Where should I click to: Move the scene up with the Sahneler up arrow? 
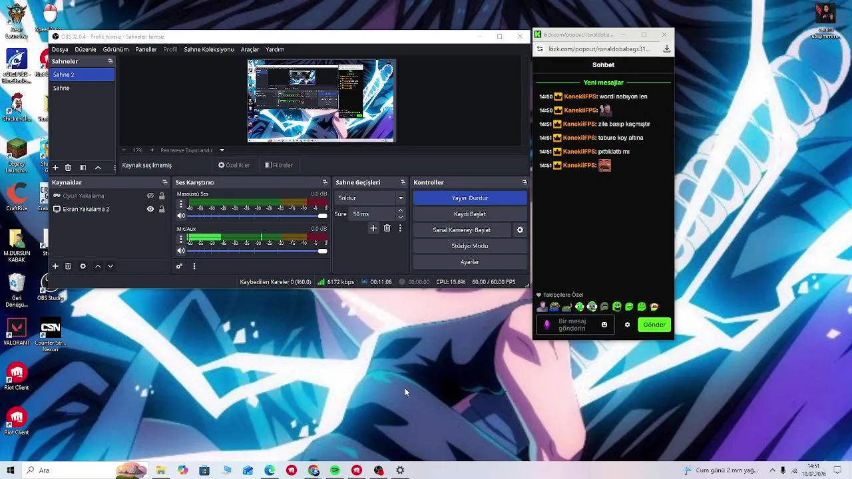[x=98, y=168]
